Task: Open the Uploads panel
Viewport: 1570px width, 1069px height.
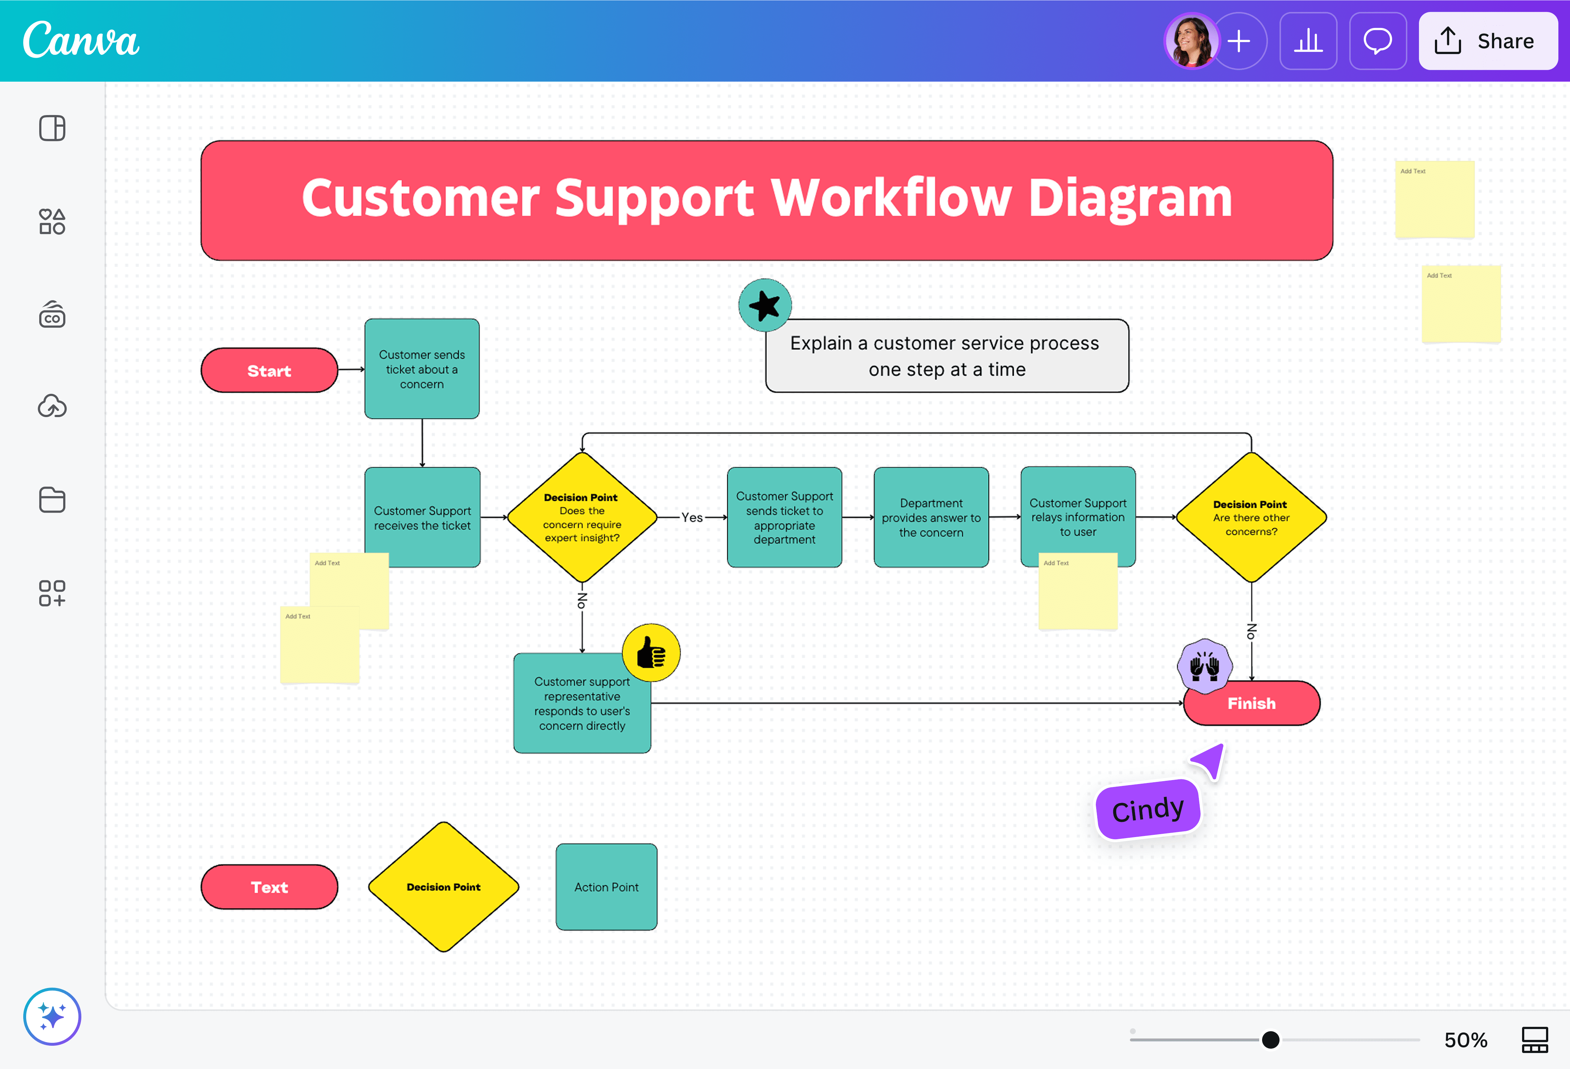Action: [x=52, y=407]
